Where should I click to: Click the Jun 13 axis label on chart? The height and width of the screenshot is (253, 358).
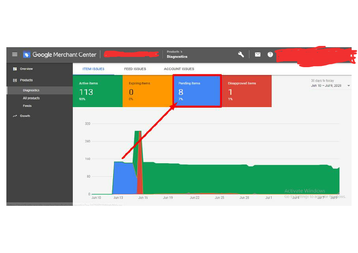coord(118,198)
